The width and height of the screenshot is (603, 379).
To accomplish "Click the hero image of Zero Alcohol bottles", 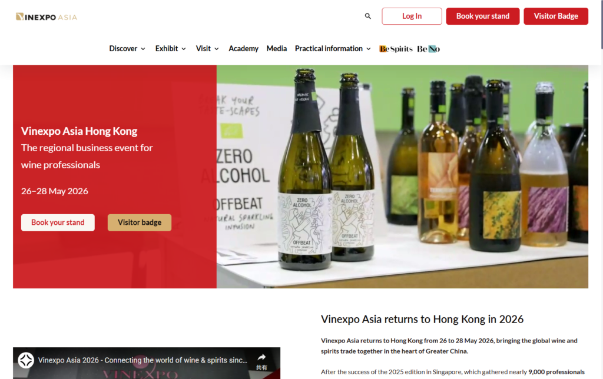I will (x=402, y=177).
